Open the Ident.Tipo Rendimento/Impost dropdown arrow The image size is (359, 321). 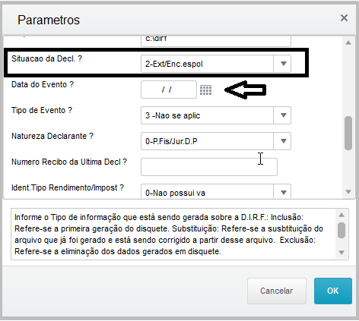coord(282,191)
